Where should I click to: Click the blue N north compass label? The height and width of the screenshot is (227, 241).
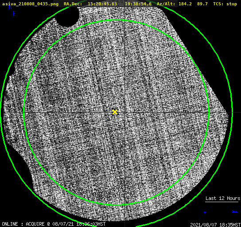10,7
